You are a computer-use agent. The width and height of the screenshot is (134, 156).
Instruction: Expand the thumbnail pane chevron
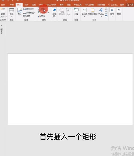click(x=2, y=25)
